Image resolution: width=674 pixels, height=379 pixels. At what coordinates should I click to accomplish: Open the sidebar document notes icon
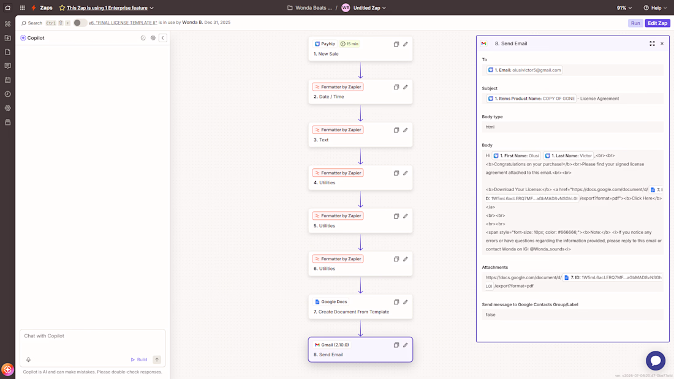click(8, 52)
